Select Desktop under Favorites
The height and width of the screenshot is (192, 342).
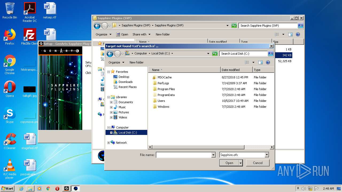point(124,77)
